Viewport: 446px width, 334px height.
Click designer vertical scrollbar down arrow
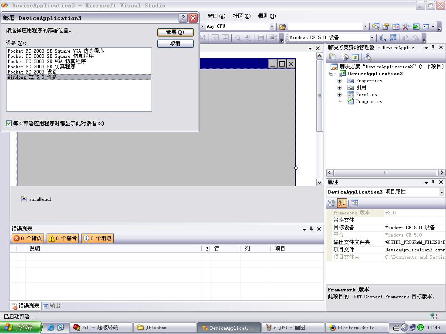[x=319, y=182]
